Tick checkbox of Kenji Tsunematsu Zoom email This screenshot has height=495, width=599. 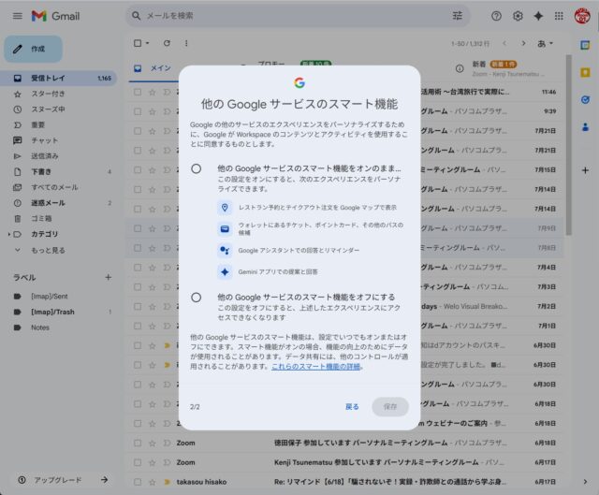138,462
